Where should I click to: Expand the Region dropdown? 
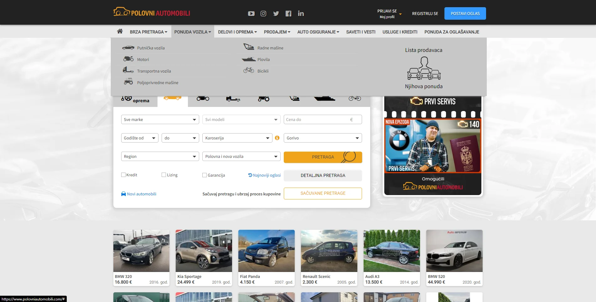tap(160, 156)
